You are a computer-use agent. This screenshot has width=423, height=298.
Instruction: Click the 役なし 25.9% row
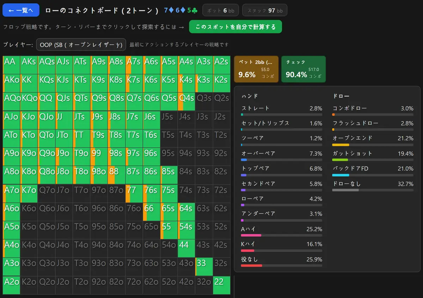pyautogui.click(x=282, y=262)
